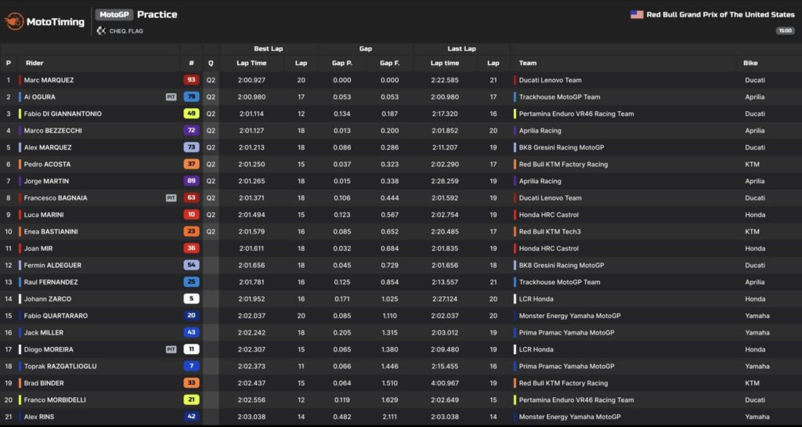Image resolution: width=802 pixels, height=427 pixels.
Task: Click Bastianini's number 23 badge
Action: click(191, 232)
